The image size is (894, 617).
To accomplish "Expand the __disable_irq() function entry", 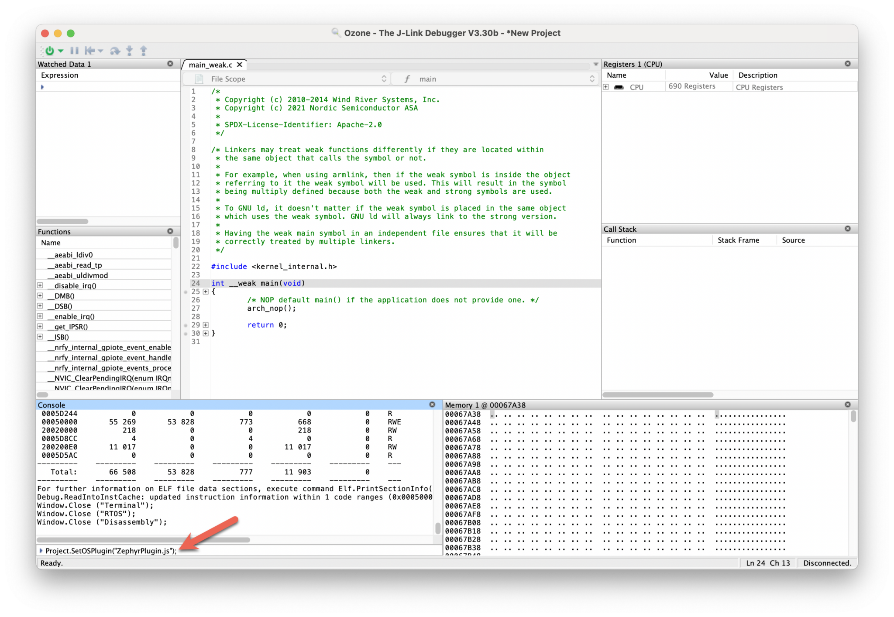I will tap(39, 285).
